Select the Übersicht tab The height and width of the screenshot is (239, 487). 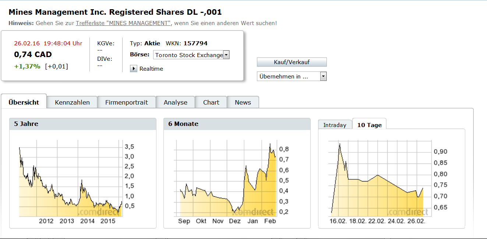pyautogui.click(x=24, y=102)
